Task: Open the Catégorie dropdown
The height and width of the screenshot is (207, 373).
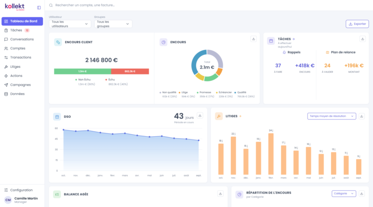Action: tap(344, 194)
